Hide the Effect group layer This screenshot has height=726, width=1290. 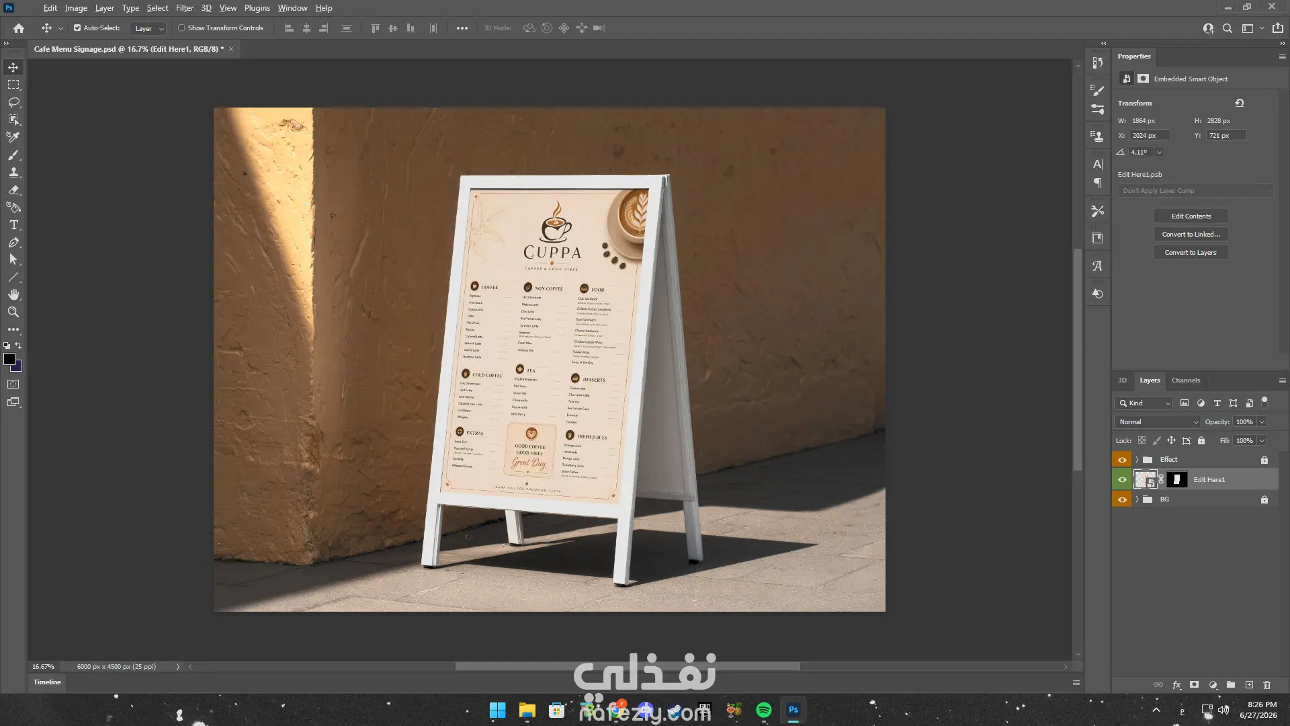coord(1122,460)
